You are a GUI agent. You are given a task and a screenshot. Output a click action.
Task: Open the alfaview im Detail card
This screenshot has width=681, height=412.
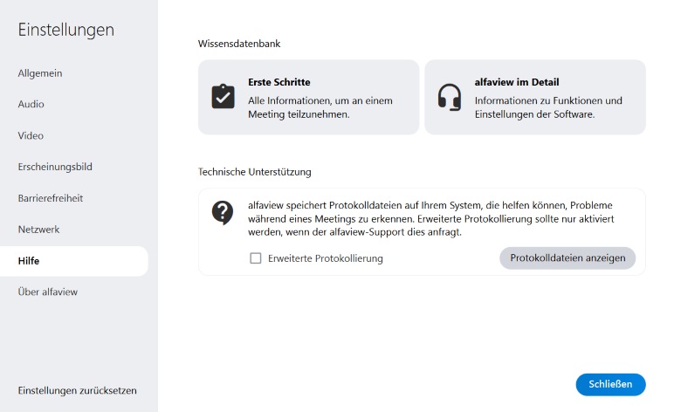pos(534,97)
